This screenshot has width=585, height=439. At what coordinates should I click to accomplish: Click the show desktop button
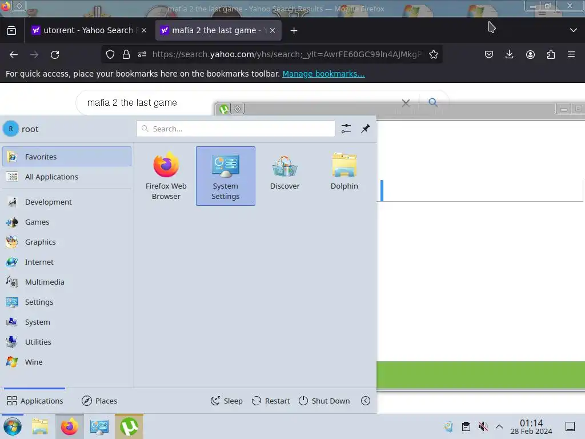point(570,426)
